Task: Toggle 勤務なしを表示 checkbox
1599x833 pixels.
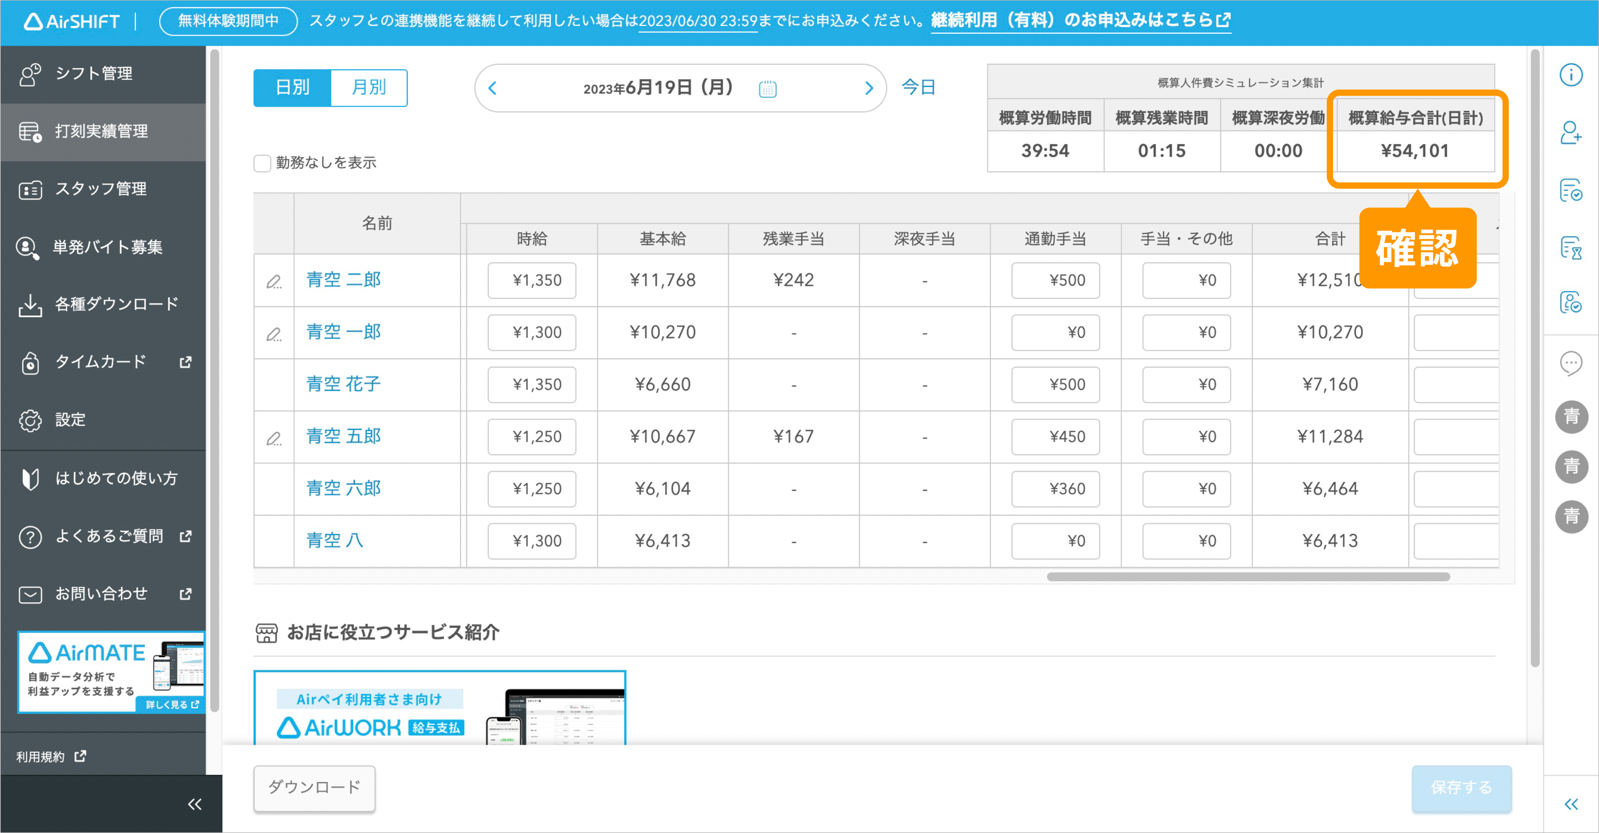Action: click(x=263, y=163)
